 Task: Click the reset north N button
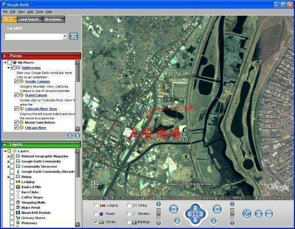[x=177, y=221]
